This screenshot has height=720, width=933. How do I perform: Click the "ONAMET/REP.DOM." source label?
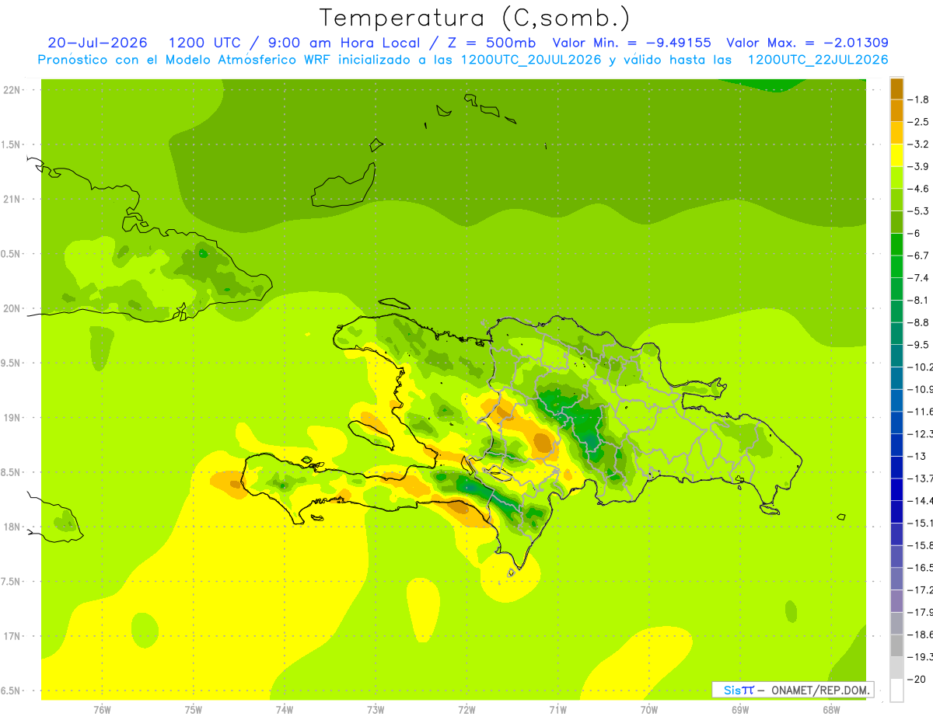821,690
